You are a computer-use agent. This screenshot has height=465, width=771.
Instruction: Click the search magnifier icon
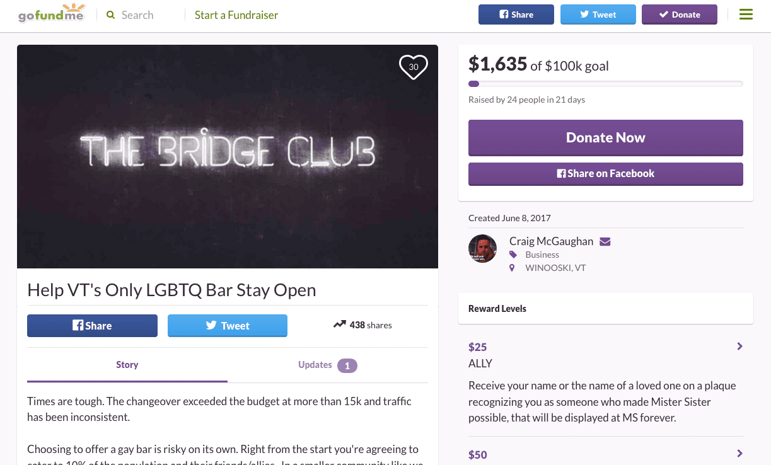coord(111,14)
